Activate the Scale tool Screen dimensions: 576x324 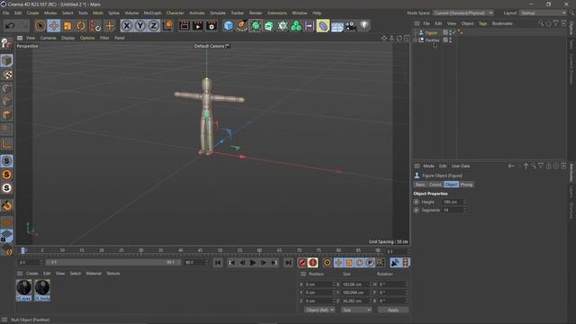[67, 26]
